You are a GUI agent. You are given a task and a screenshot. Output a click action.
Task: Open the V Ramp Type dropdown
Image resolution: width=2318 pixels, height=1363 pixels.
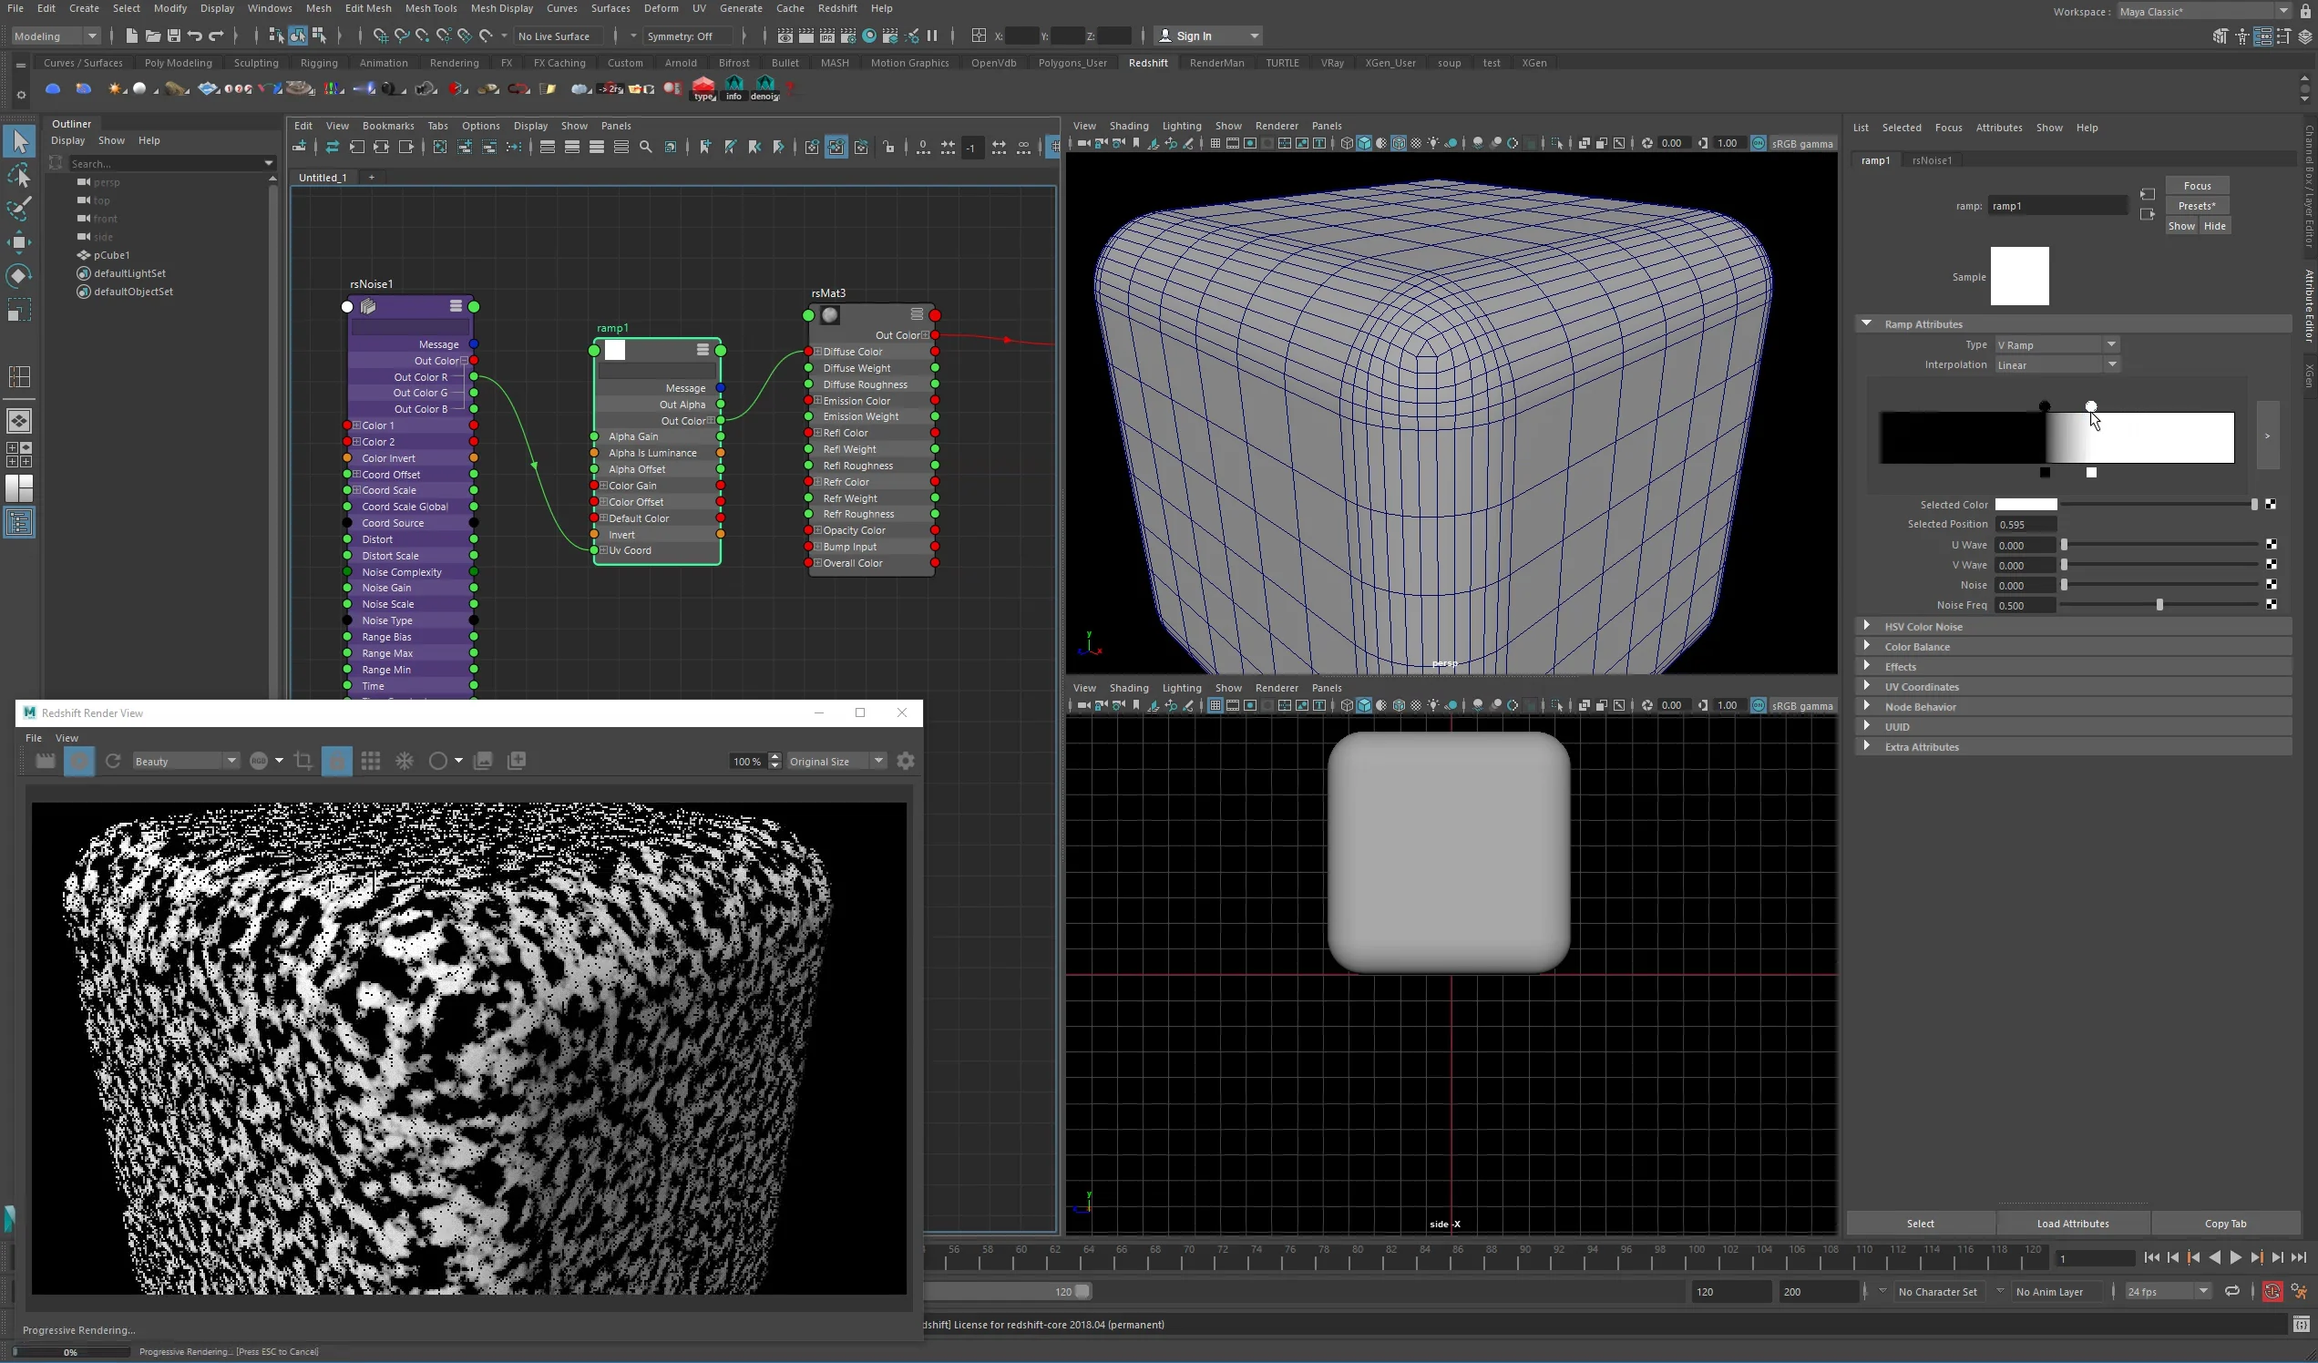coord(2056,344)
